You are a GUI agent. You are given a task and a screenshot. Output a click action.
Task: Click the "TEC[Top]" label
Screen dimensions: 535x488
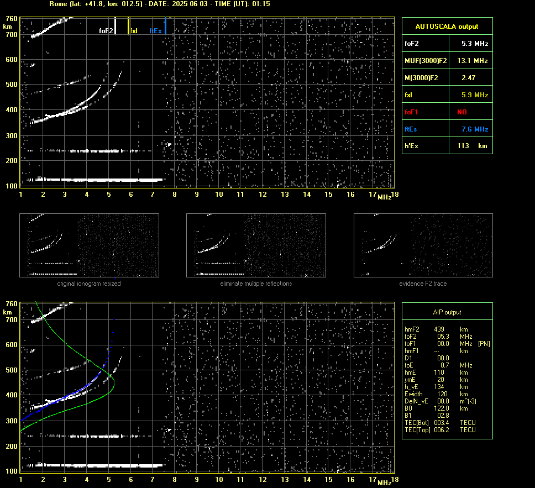tap(418, 430)
